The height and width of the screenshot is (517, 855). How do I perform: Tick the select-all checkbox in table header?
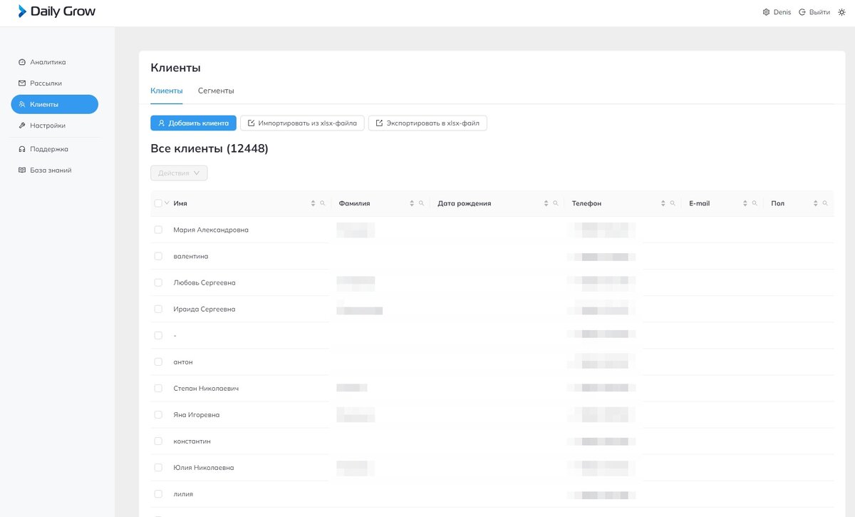pyautogui.click(x=158, y=203)
